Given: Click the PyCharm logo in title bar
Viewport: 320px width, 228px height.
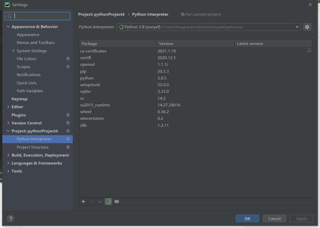Looking at the screenshot, I should tap(7, 5).
